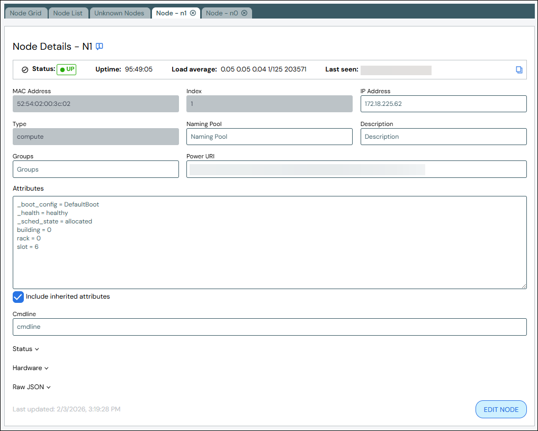The width and height of the screenshot is (538, 431).
Task: Go to the Unknown Nodes tab
Action: click(119, 13)
